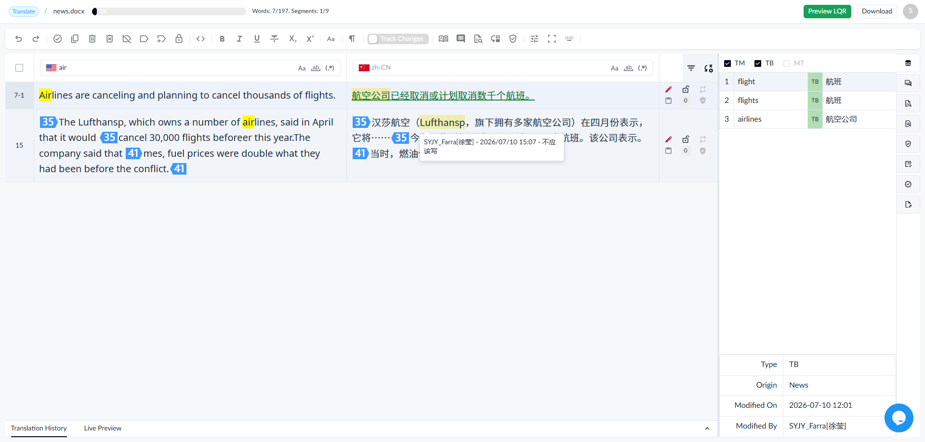Screen dimensions: 925x442
Task: Toggle match case in source search box
Action: (x=302, y=68)
